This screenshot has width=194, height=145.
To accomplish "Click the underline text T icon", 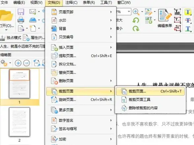I will click(188, 29).
